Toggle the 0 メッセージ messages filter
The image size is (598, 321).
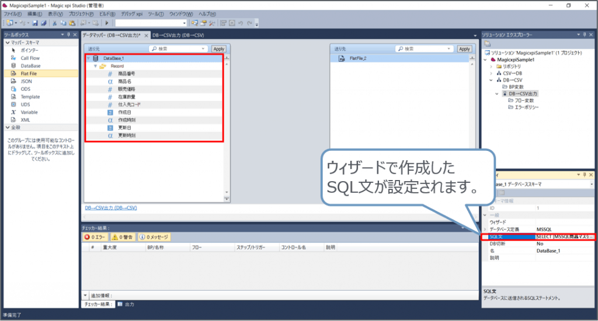(154, 237)
